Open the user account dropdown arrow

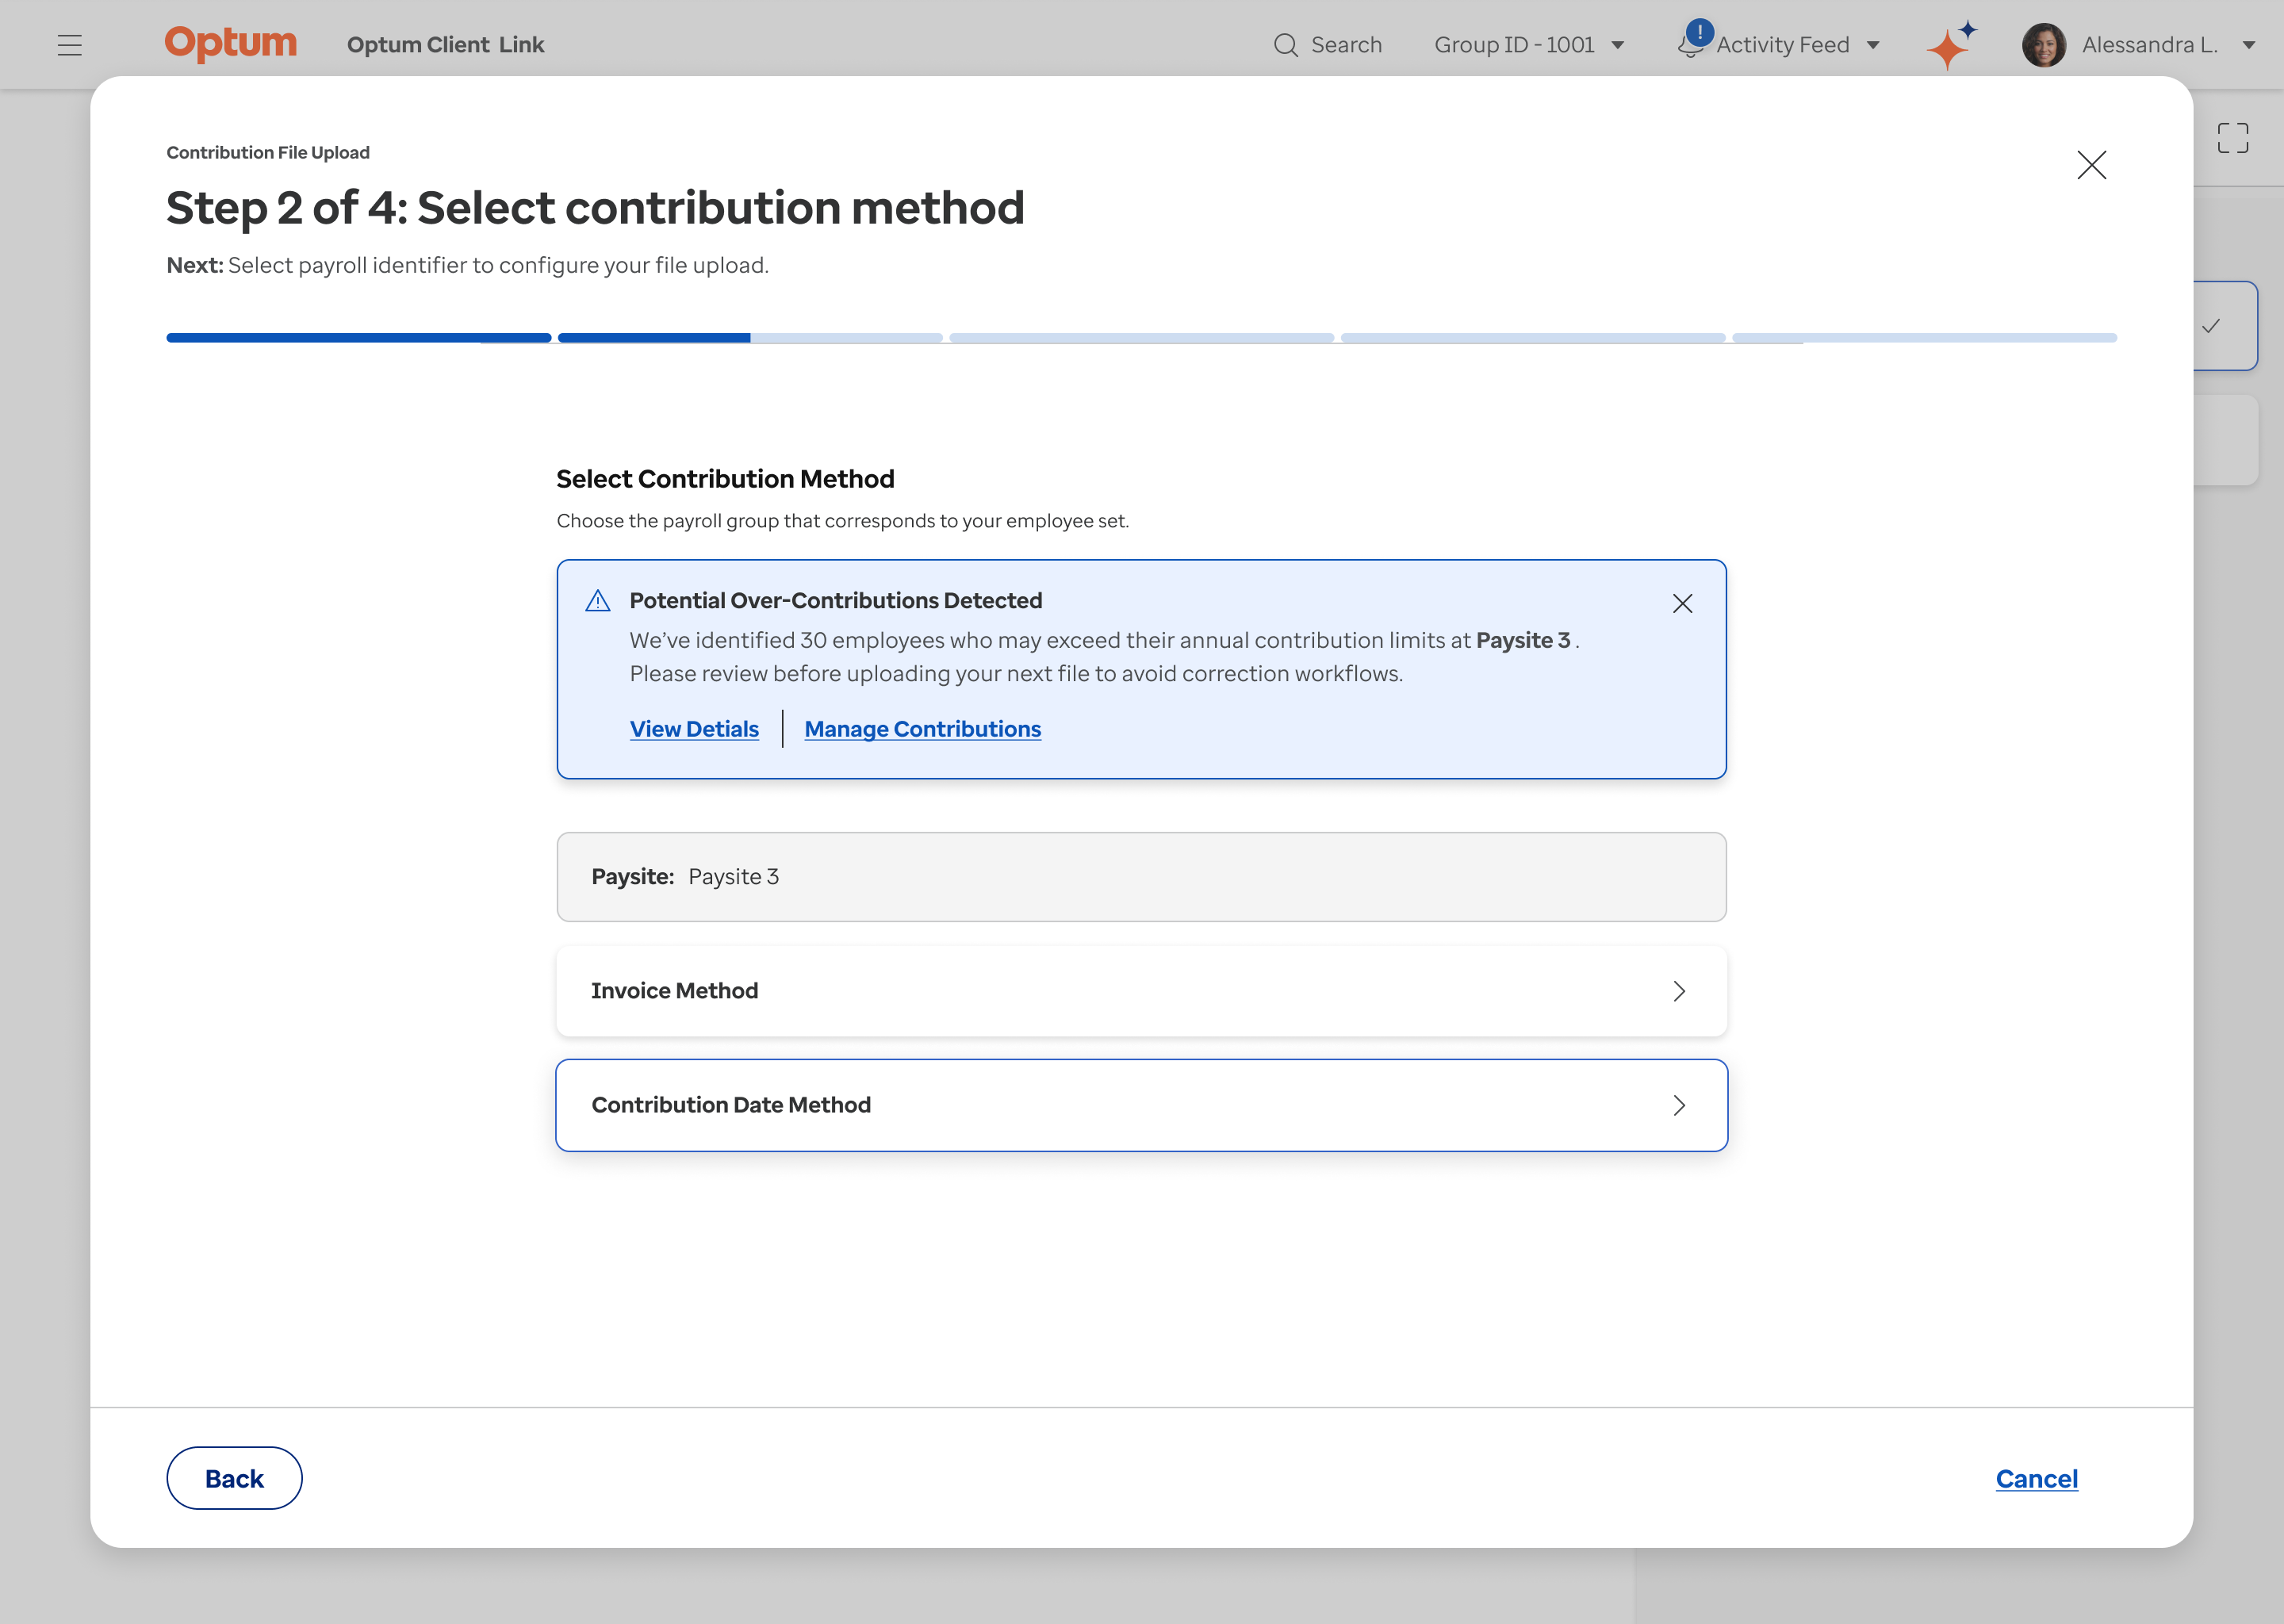(x=2248, y=45)
